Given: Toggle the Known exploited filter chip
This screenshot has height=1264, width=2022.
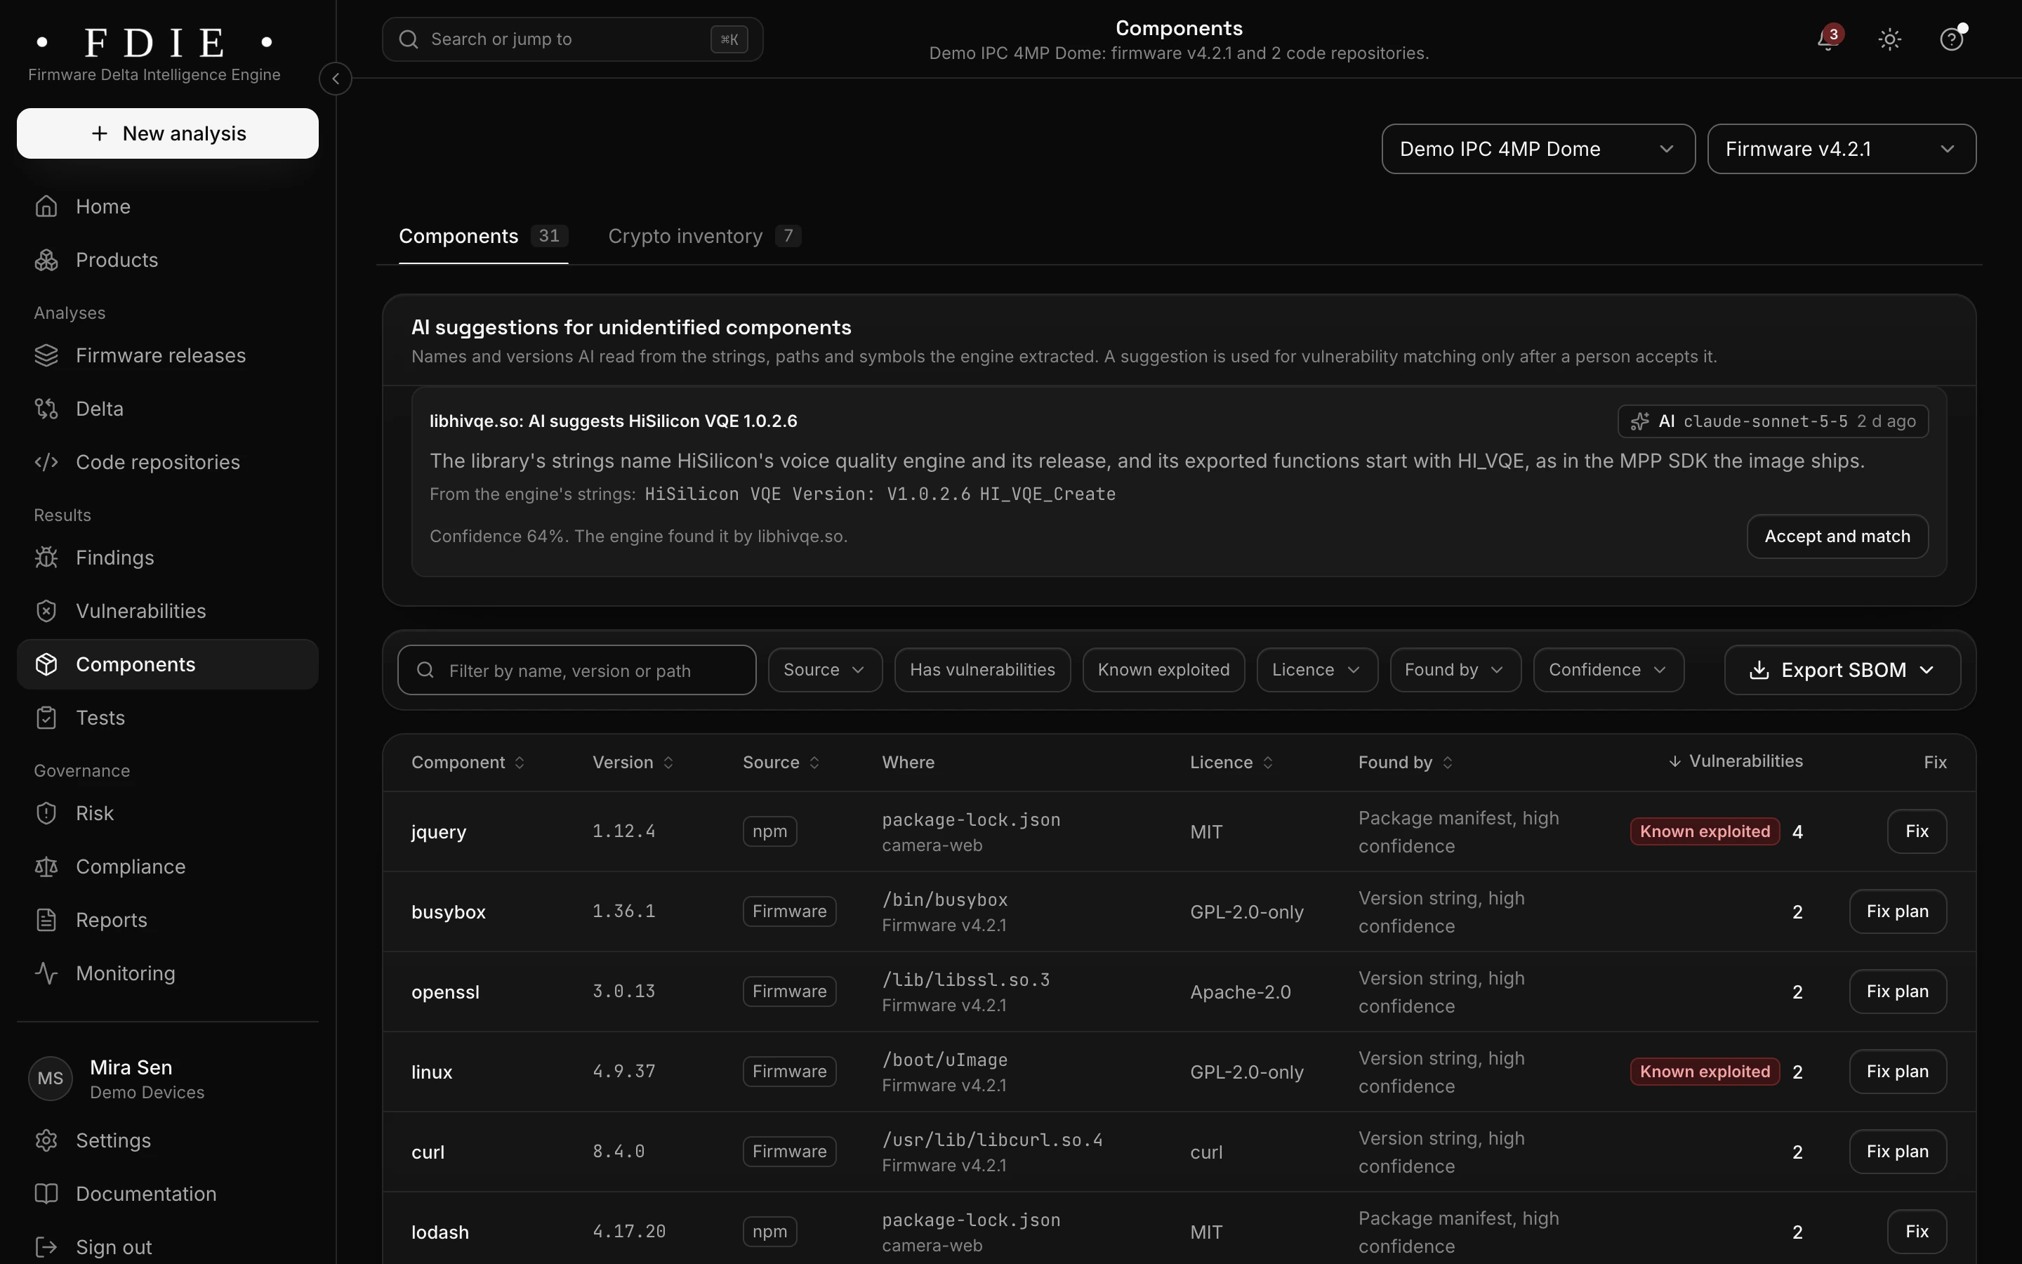Looking at the screenshot, I should pos(1164,670).
